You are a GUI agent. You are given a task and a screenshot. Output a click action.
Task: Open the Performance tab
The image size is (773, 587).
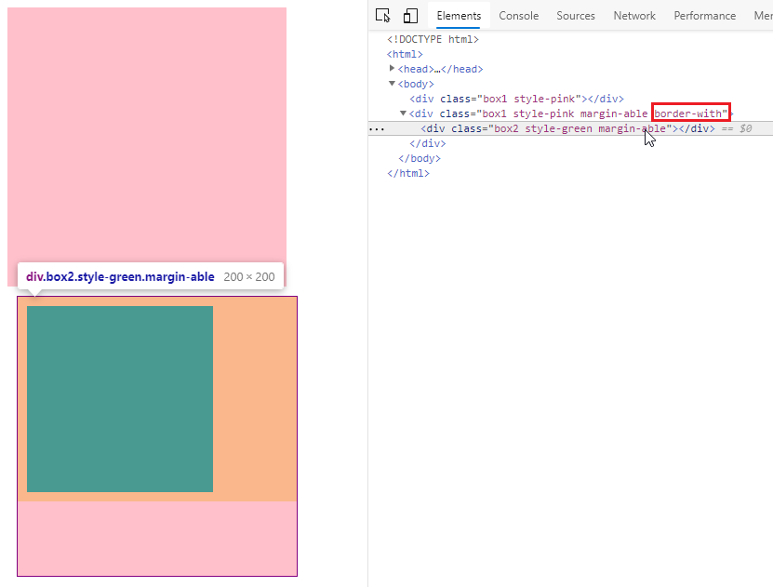pyautogui.click(x=704, y=16)
